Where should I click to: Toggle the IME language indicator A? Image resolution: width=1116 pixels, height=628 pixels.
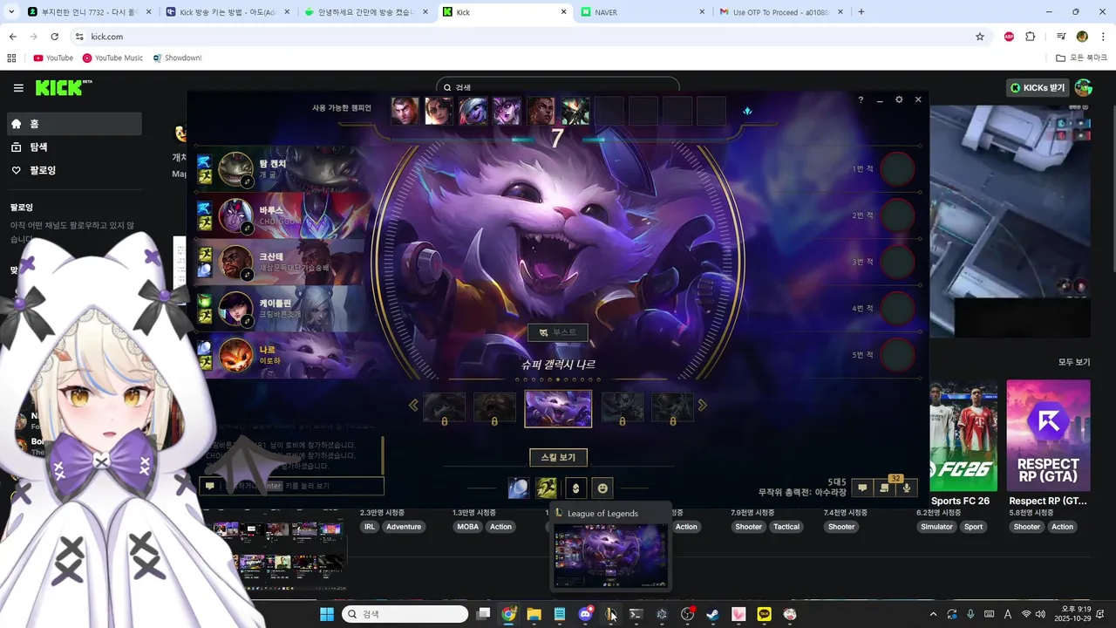pyautogui.click(x=1007, y=614)
